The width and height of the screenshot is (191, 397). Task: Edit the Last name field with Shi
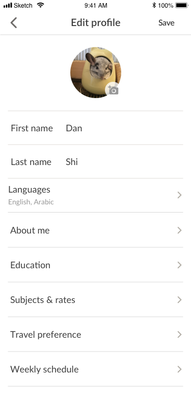pyautogui.click(x=95, y=162)
